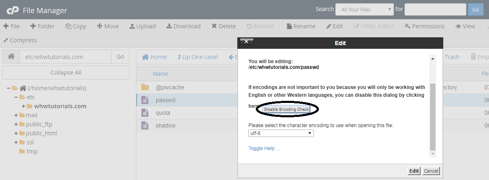The image size is (489, 180).
Task: Expand the public_html tree folder
Action: coord(16,133)
